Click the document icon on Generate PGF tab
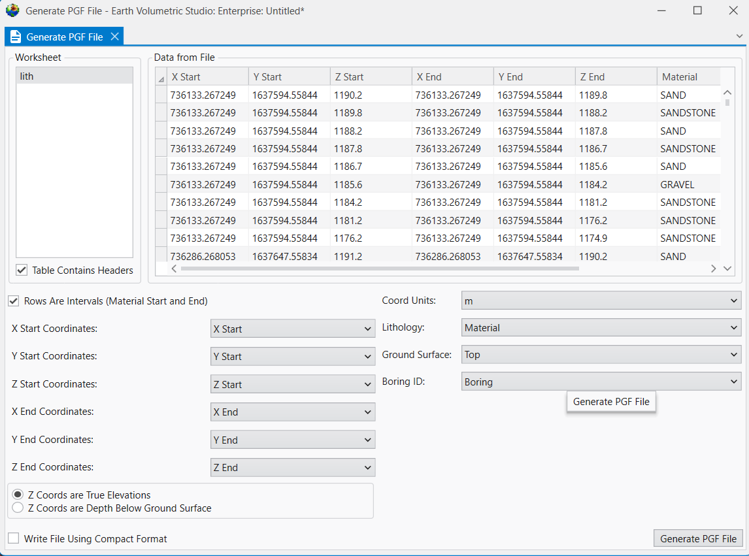Image resolution: width=749 pixels, height=556 pixels. tap(16, 37)
